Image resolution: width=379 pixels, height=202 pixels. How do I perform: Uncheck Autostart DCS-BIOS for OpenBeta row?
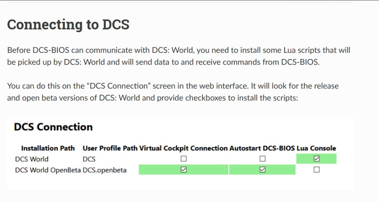point(263,169)
